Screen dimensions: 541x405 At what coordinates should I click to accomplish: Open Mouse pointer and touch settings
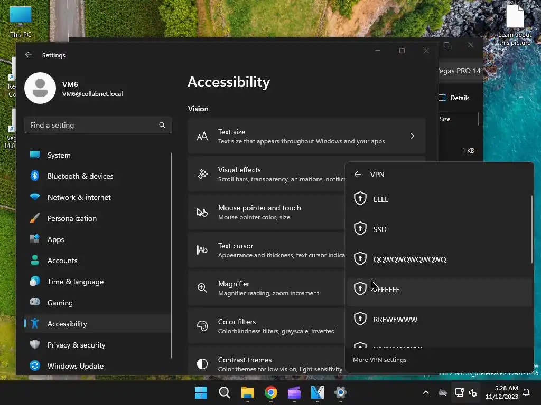coord(266,212)
